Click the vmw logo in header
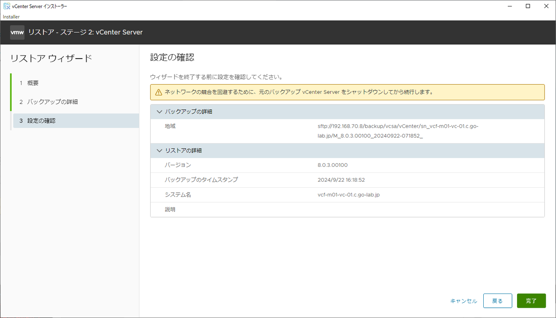Screen dimensions: 556x318 17,32
